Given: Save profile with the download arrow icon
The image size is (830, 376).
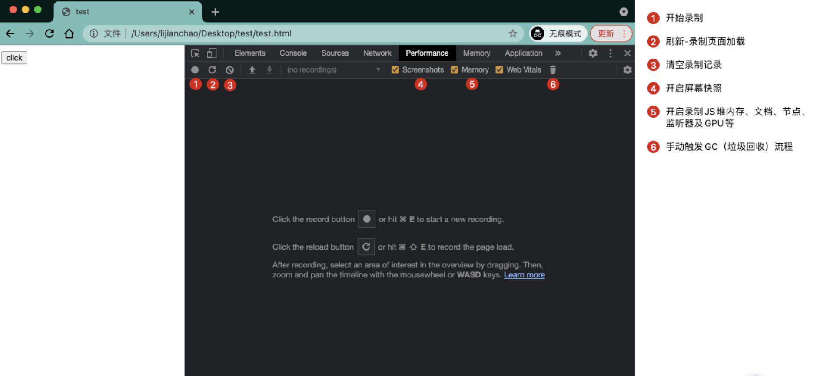Looking at the screenshot, I should pyautogui.click(x=269, y=69).
